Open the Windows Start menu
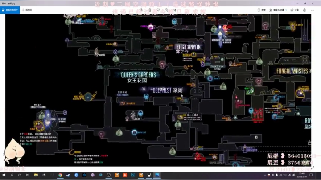Viewport: 321px width, 180px height. click(4, 175)
